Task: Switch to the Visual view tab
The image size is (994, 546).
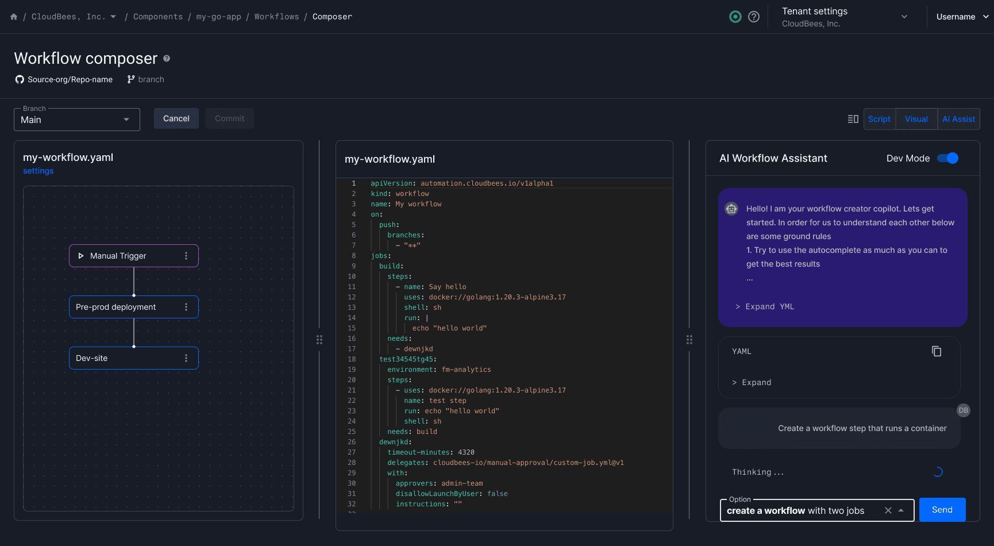Action: 916,119
